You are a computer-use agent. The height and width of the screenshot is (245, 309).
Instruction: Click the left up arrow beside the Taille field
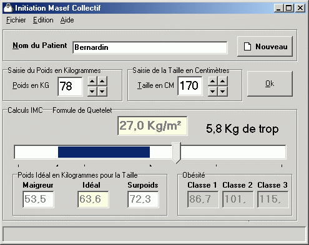tap(213, 81)
